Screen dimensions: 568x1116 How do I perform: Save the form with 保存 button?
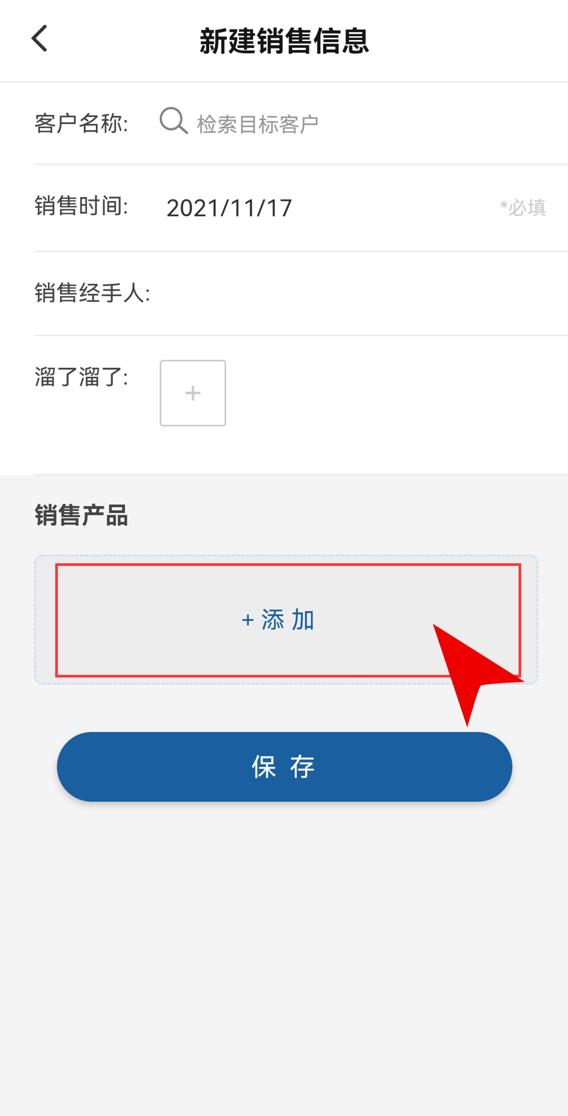[x=285, y=767]
